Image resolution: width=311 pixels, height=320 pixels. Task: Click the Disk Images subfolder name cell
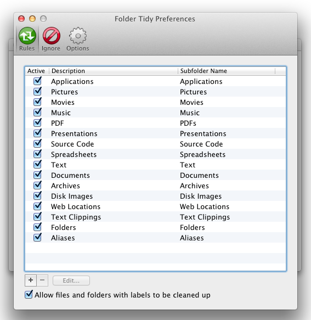(201, 196)
